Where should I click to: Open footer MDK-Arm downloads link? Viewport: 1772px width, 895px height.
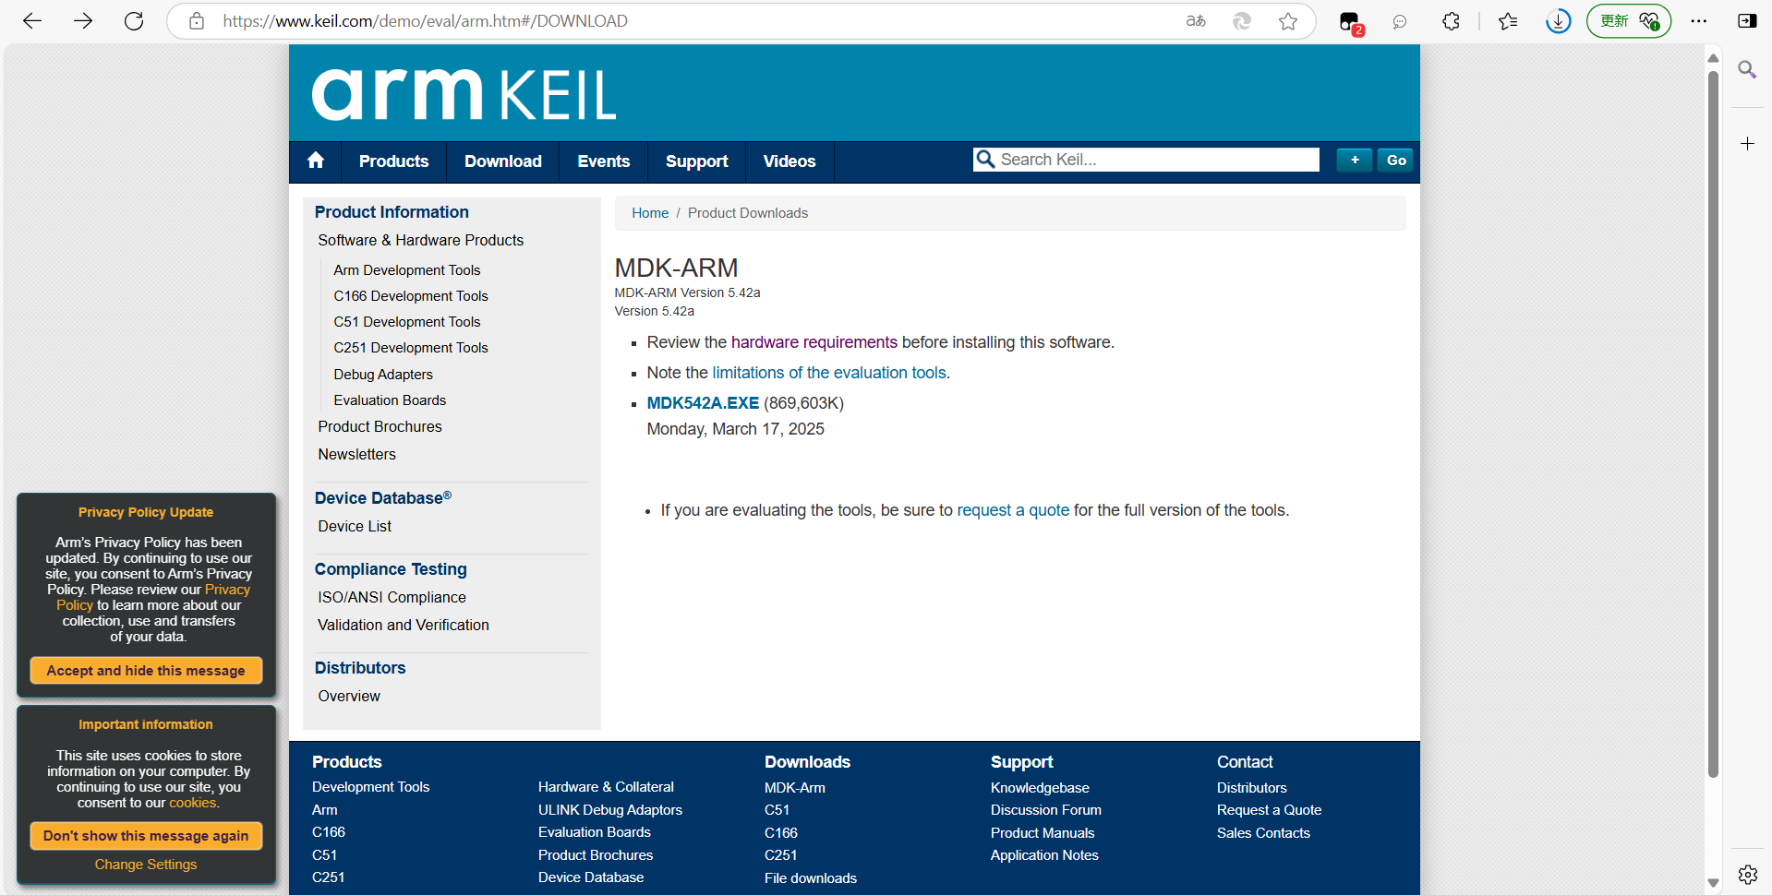point(795,788)
